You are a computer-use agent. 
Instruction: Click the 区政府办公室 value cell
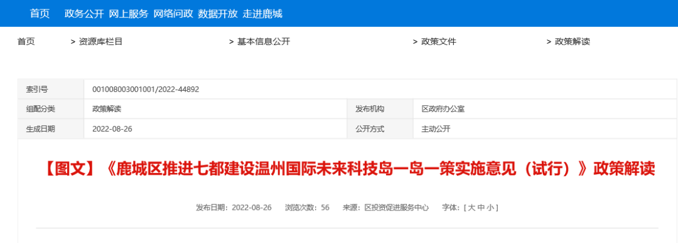(546, 109)
